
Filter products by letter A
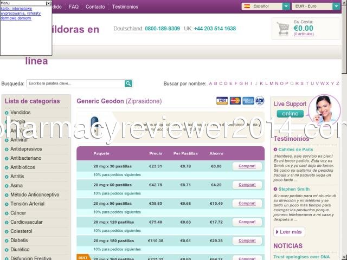coord(210,83)
